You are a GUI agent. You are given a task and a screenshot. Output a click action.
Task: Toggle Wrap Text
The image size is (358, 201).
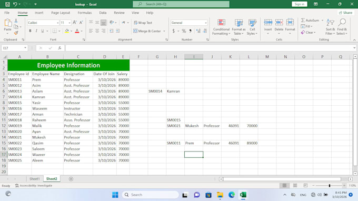[143, 23]
